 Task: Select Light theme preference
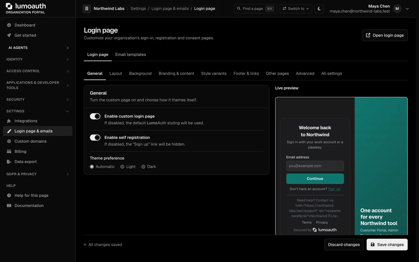(122, 167)
